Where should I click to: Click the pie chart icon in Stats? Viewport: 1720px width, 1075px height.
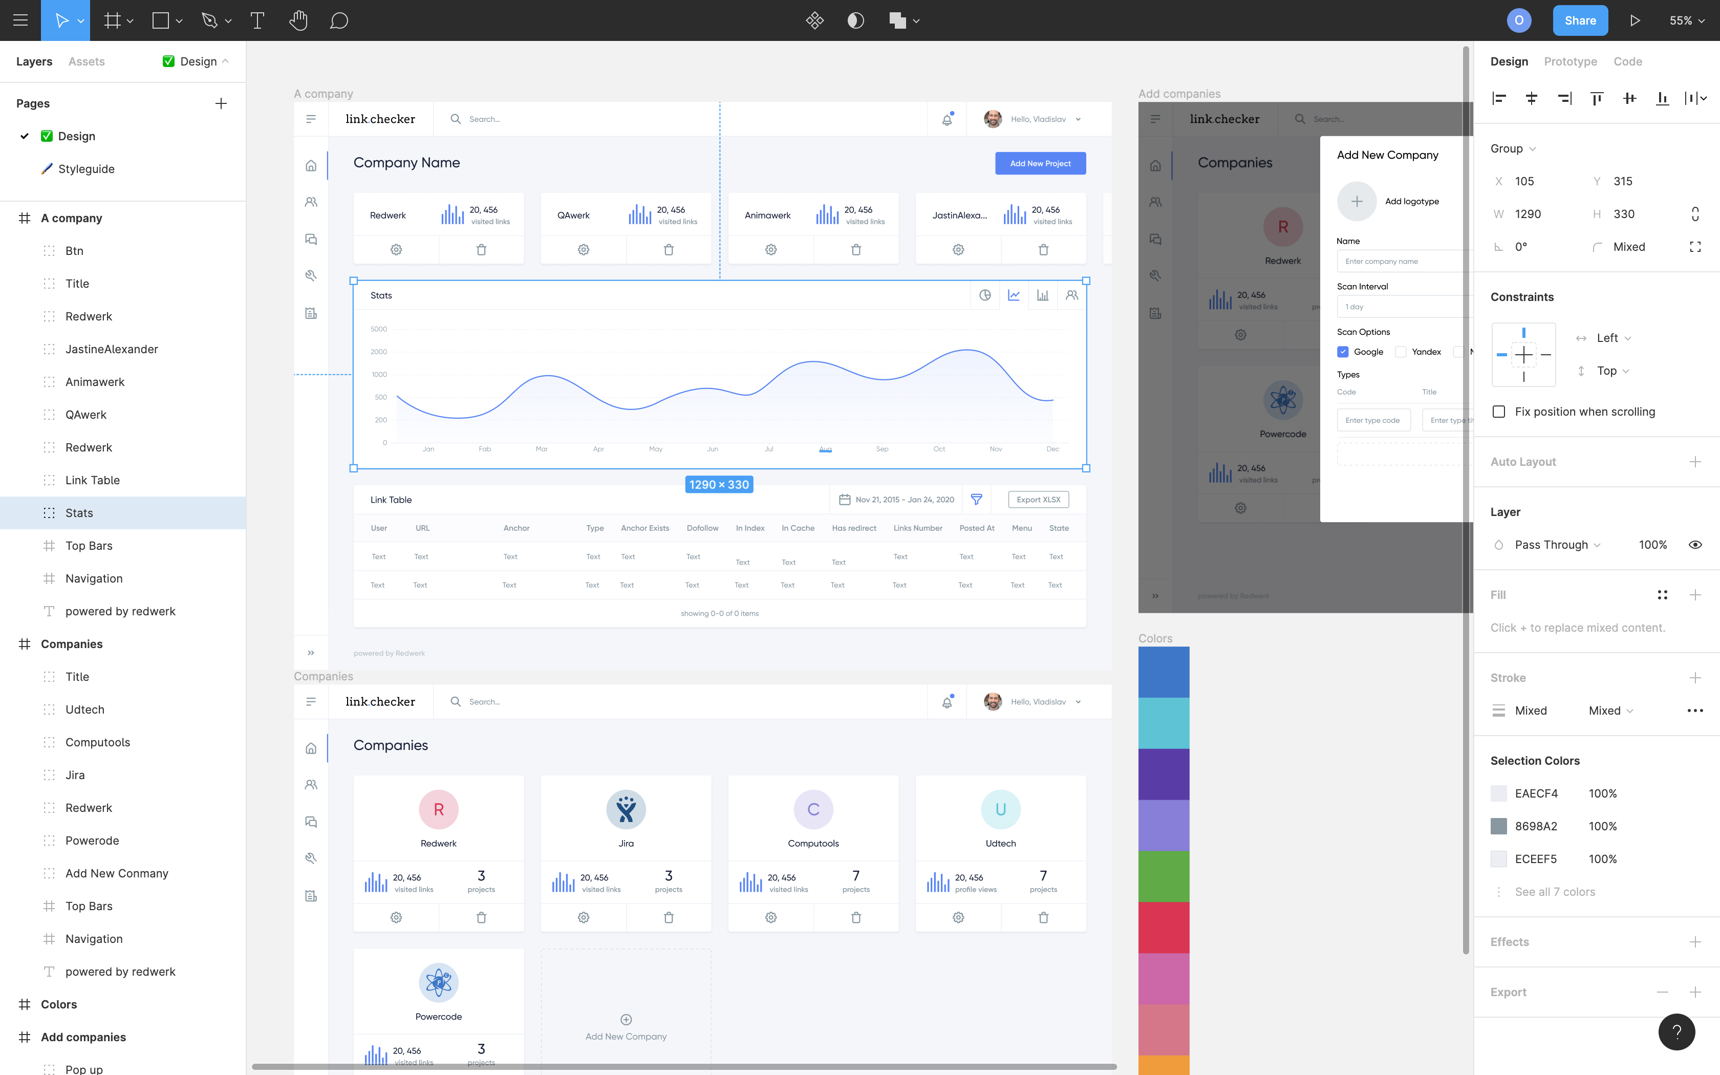985,295
